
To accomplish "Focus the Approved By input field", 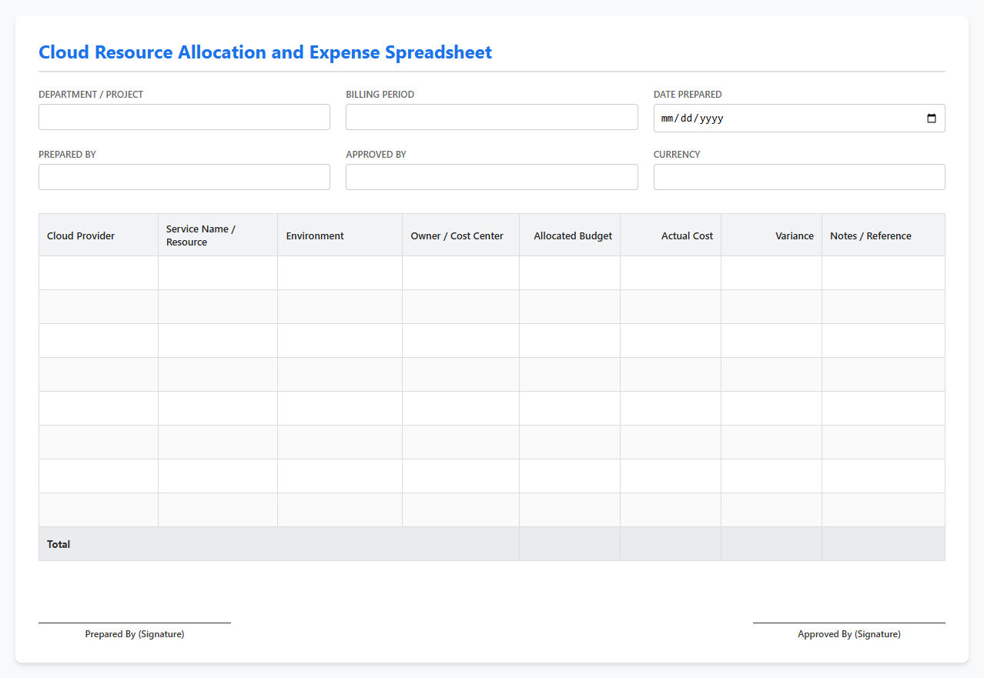I will pos(492,177).
